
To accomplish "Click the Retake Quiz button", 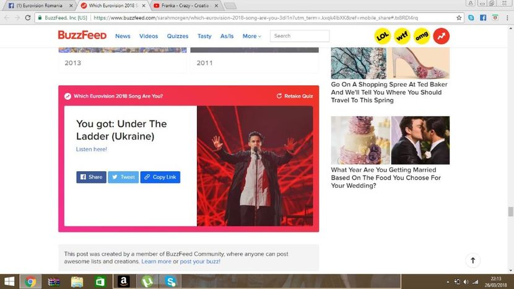I will (x=295, y=96).
